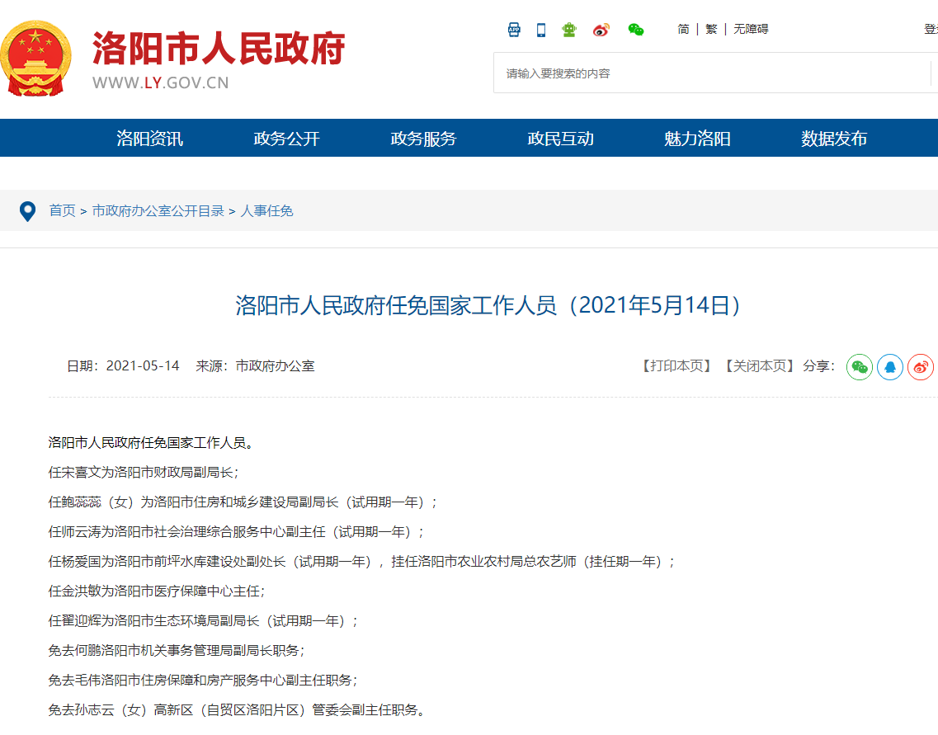The width and height of the screenshot is (938, 735).
Task: Click the national emblem logo
Action: point(35,59)
